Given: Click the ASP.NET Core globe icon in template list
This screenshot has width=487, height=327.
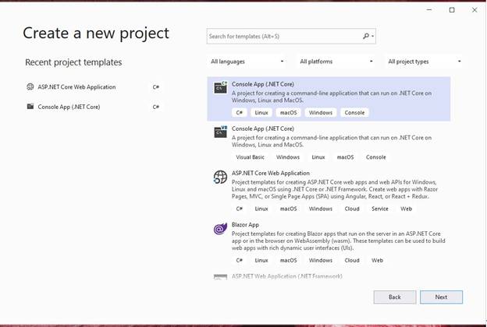Looking at the screenshot, I should point(220,177).
